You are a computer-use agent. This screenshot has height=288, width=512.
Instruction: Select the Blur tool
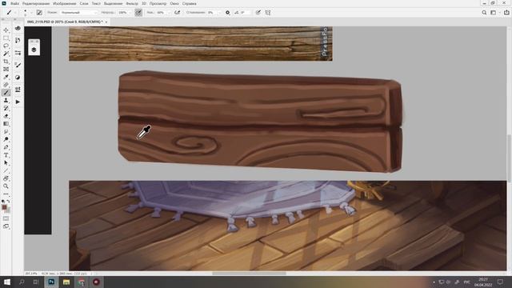[x=6, y=132]
